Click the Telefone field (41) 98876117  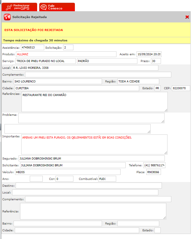[x=154, y=165]
